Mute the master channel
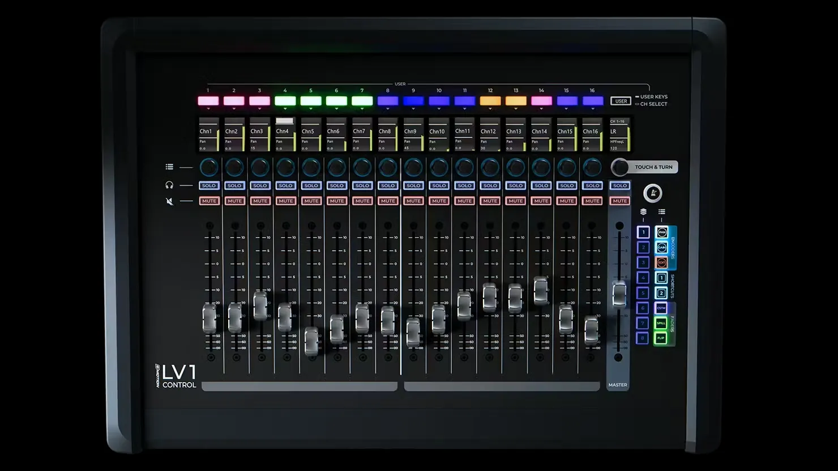 coord(619,201)
